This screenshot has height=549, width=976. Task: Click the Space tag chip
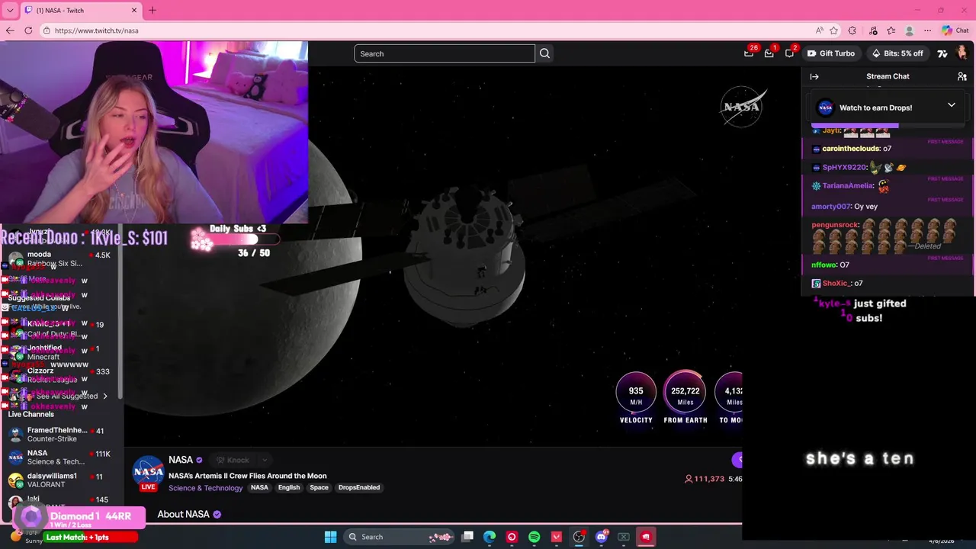(x=319, y=488)
